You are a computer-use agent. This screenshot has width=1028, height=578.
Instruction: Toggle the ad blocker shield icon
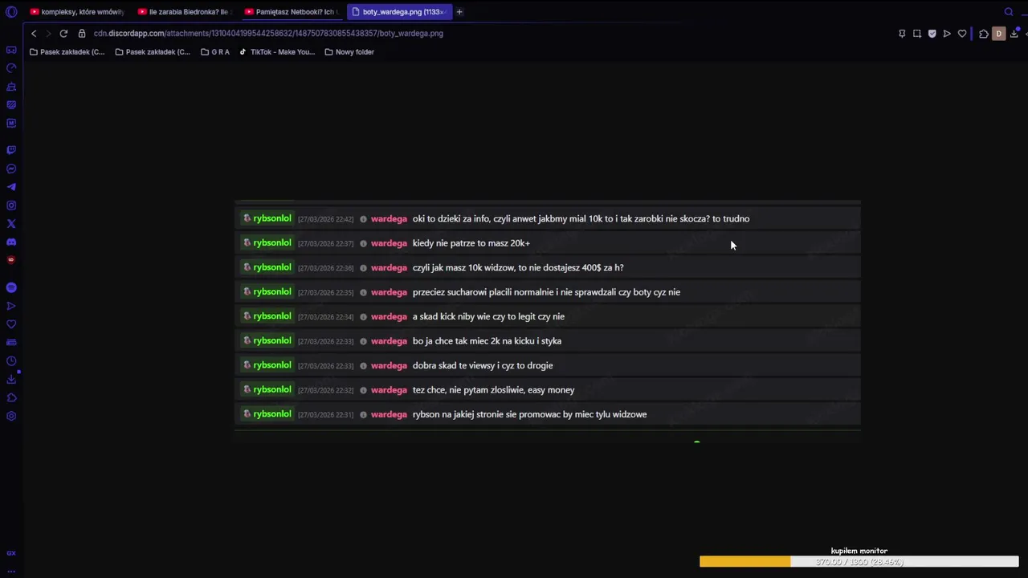[x=932, y=34]
